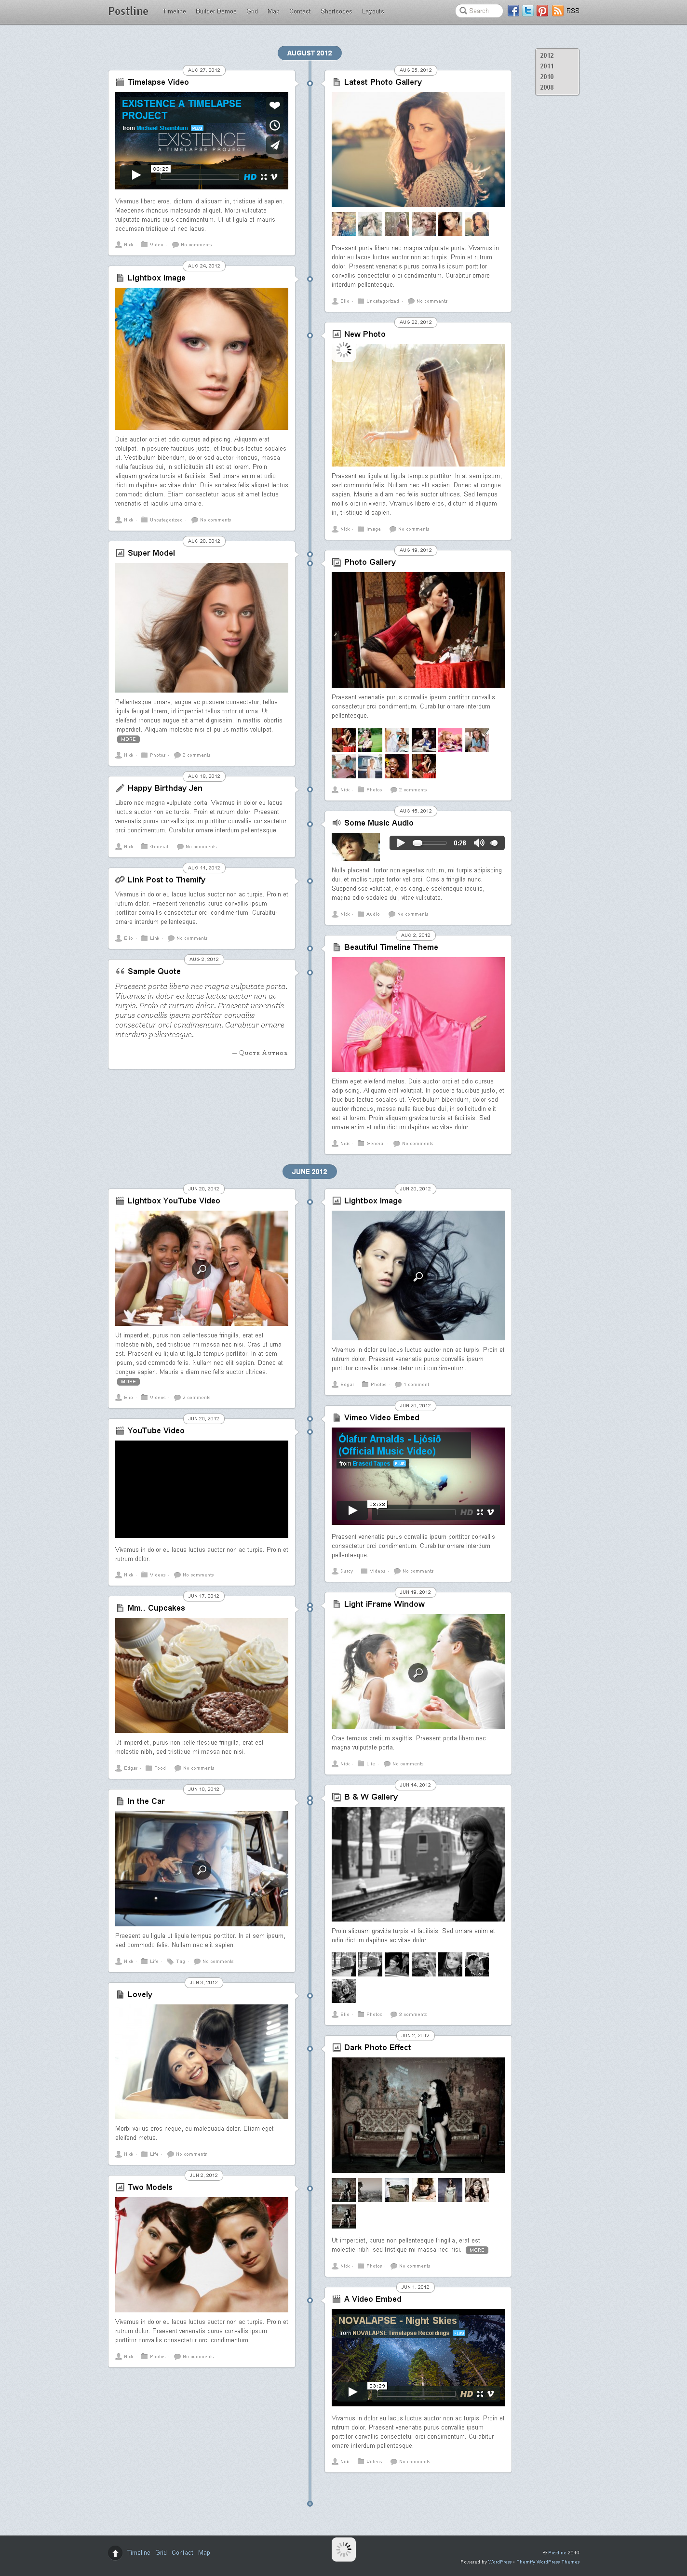The height and width of the screenshot is (2576, 687).
Task: Click the Postline site logo
Action: (x=128, y=11)
